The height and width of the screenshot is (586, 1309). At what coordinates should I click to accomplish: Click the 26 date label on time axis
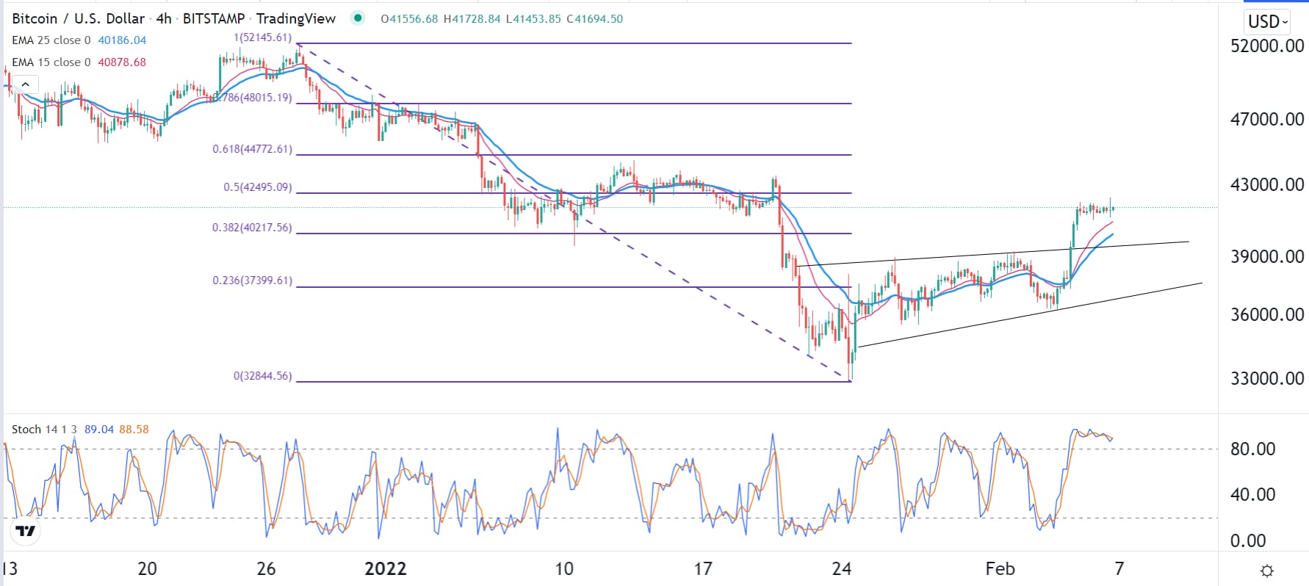click(267, 568)
